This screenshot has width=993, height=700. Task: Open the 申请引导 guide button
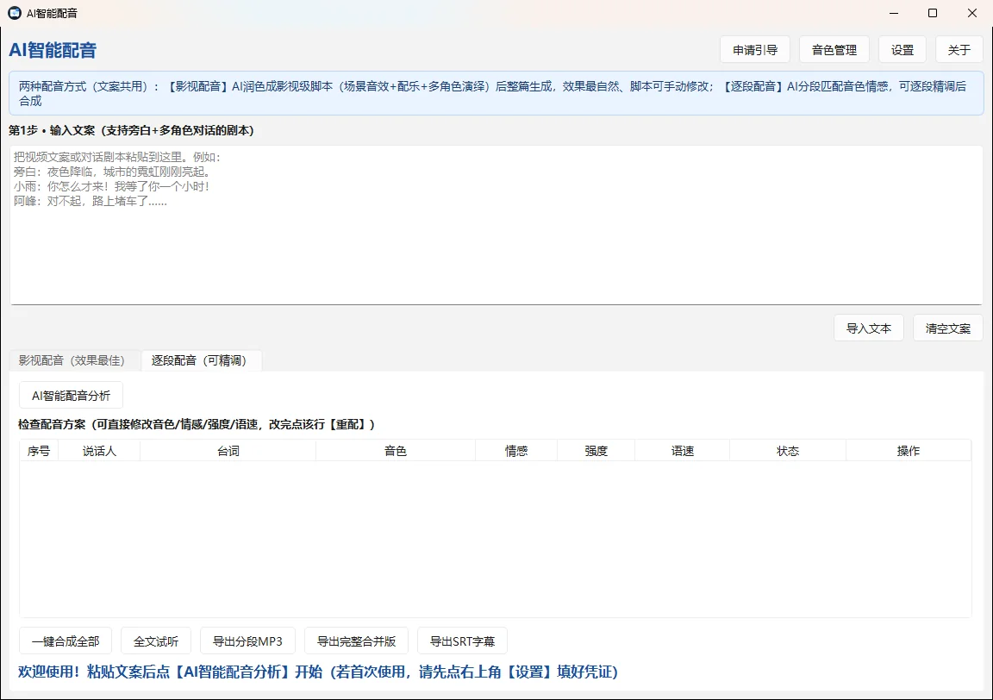coord(755,50)
